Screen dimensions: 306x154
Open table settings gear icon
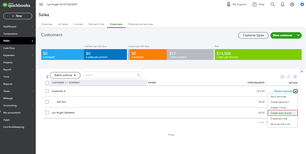[x=295, y=77]
